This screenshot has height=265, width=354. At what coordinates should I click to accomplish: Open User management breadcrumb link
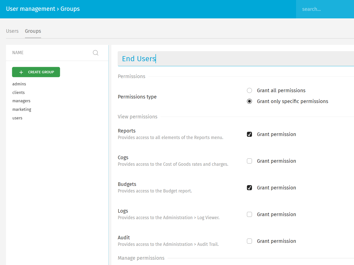[30, 9]
